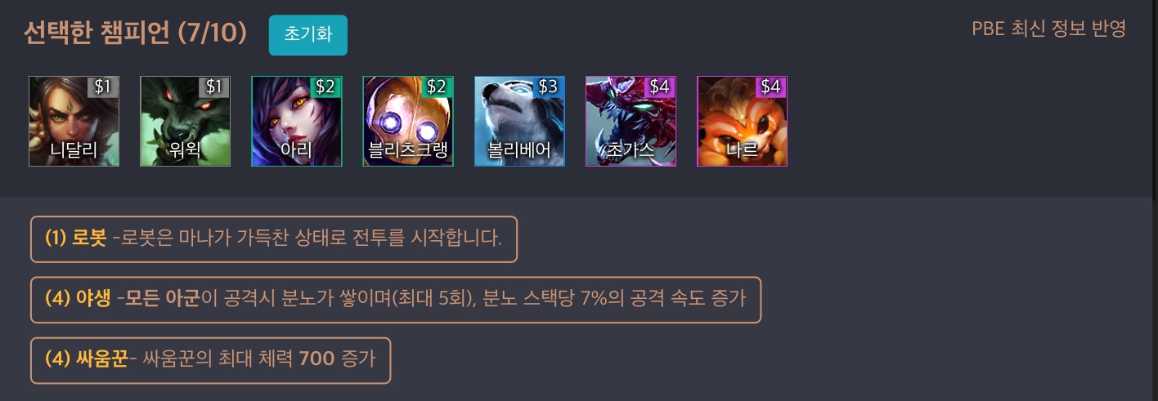
Task: Click the $2 cost badge on 블리츠크랭
Action: (x=437, y=87)
